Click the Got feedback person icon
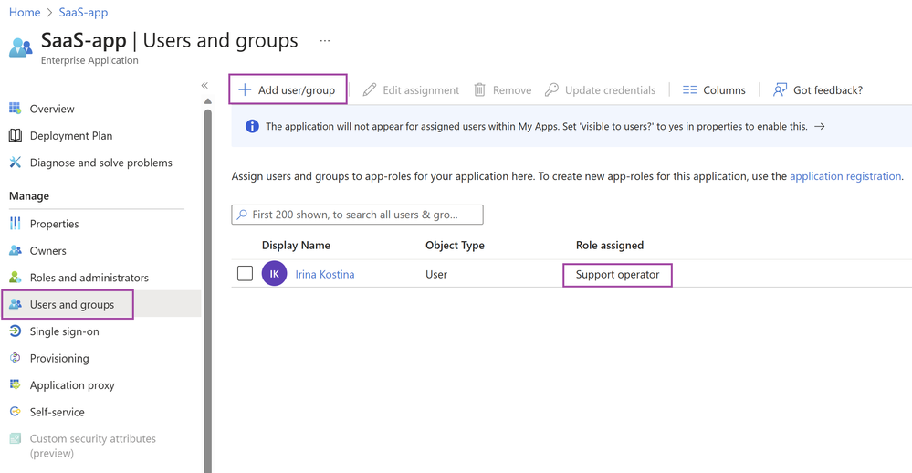Image resolution: width=912 pixels, height=473 pixels. click(x=780, y=89)
